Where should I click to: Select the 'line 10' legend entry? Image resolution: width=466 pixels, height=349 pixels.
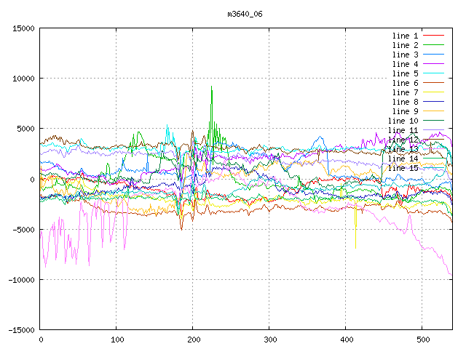403,121
